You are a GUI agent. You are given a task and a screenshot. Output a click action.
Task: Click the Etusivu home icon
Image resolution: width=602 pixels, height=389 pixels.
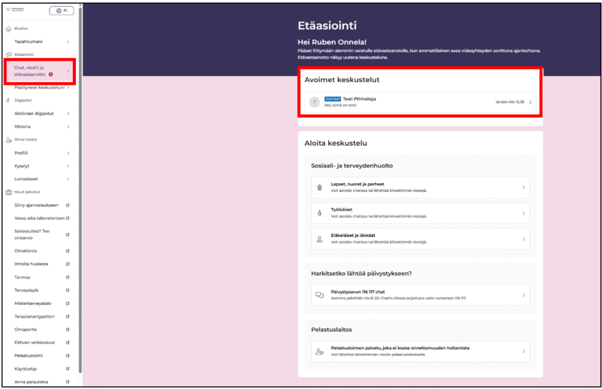(x=8, y=28)
